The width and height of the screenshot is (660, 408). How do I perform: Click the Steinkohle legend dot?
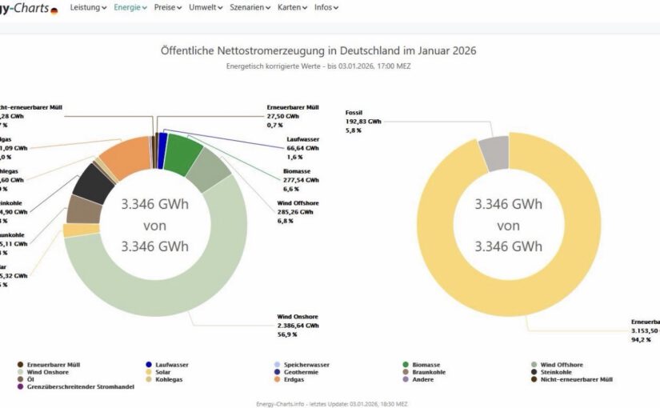click(x=534, y=372)
